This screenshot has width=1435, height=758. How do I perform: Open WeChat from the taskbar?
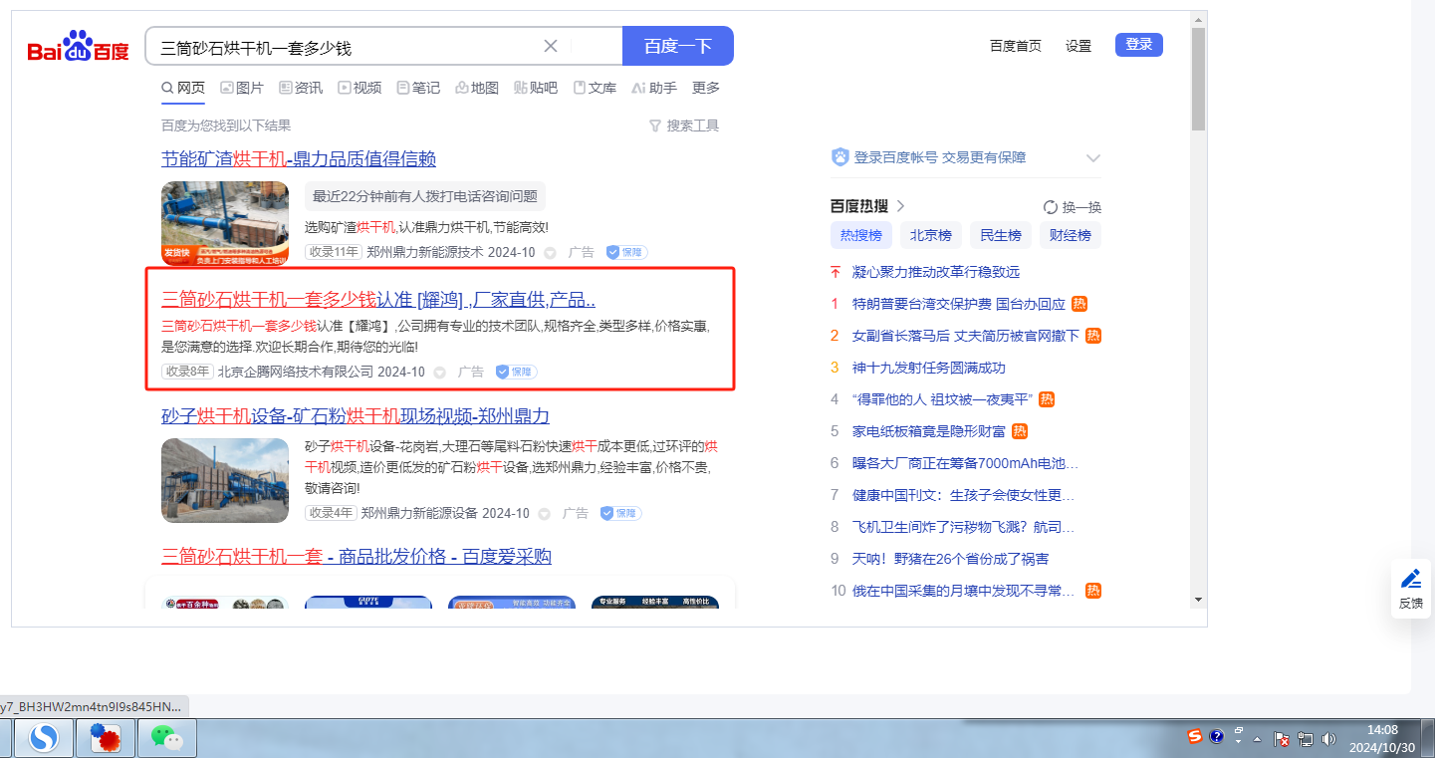pos(166,738)
